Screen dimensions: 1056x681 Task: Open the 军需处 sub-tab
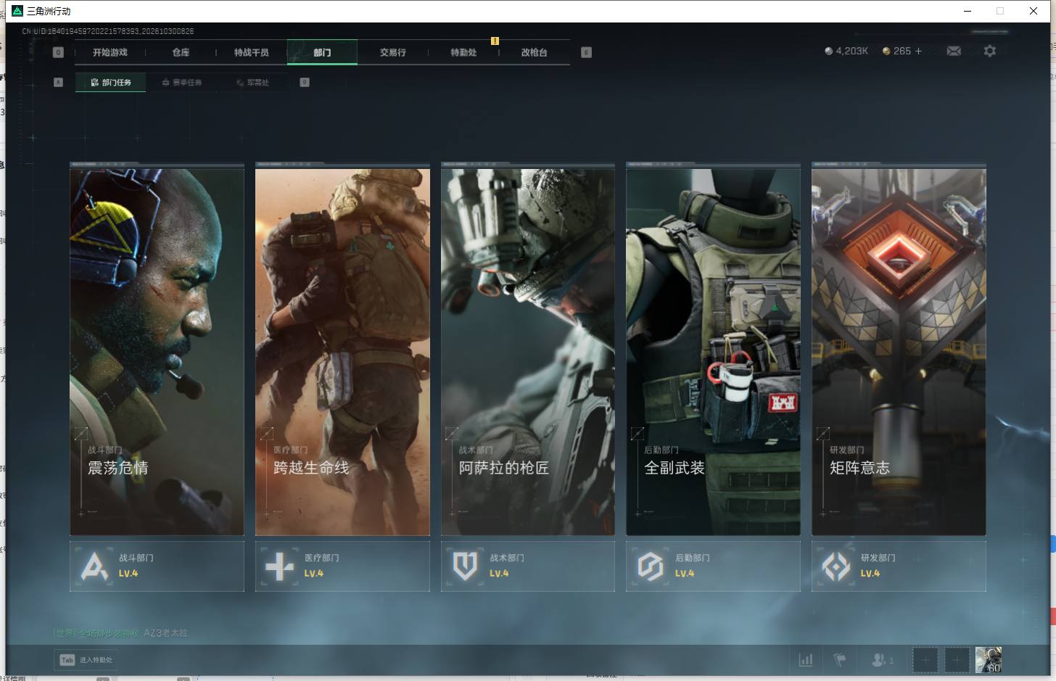tap(252, 83)
